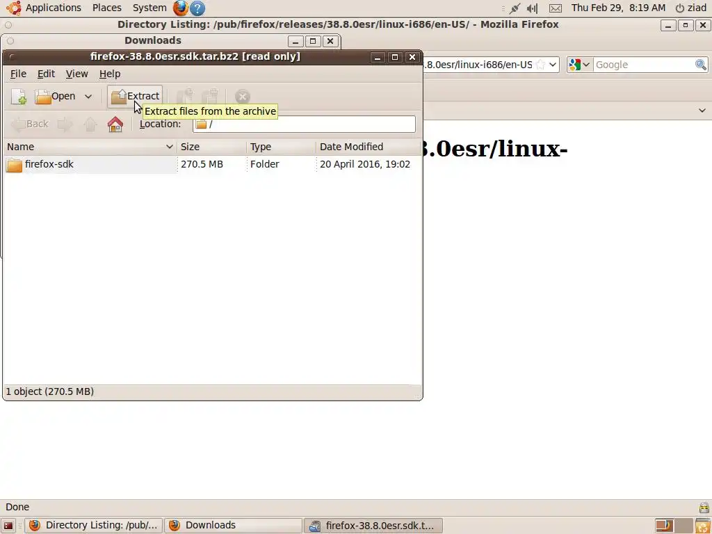Screen dimensions: 712x534
Task: Click the workspace switcher in bottom panel
Action: pos(673,526)
